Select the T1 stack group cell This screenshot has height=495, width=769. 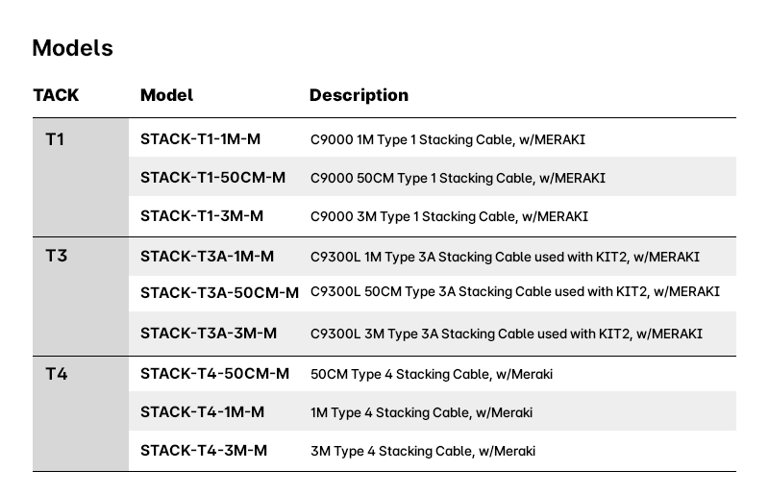[x=56, y=140]
